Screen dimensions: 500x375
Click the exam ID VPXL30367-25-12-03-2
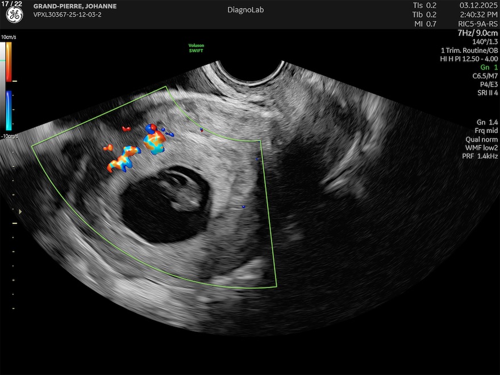coord(68,15)
